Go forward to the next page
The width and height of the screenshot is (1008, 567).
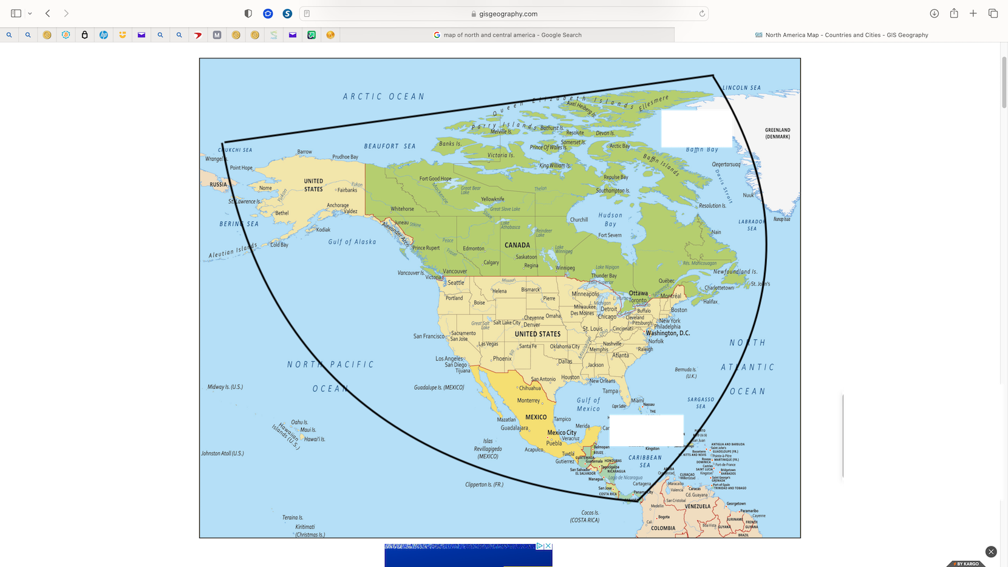click(66, 13)
